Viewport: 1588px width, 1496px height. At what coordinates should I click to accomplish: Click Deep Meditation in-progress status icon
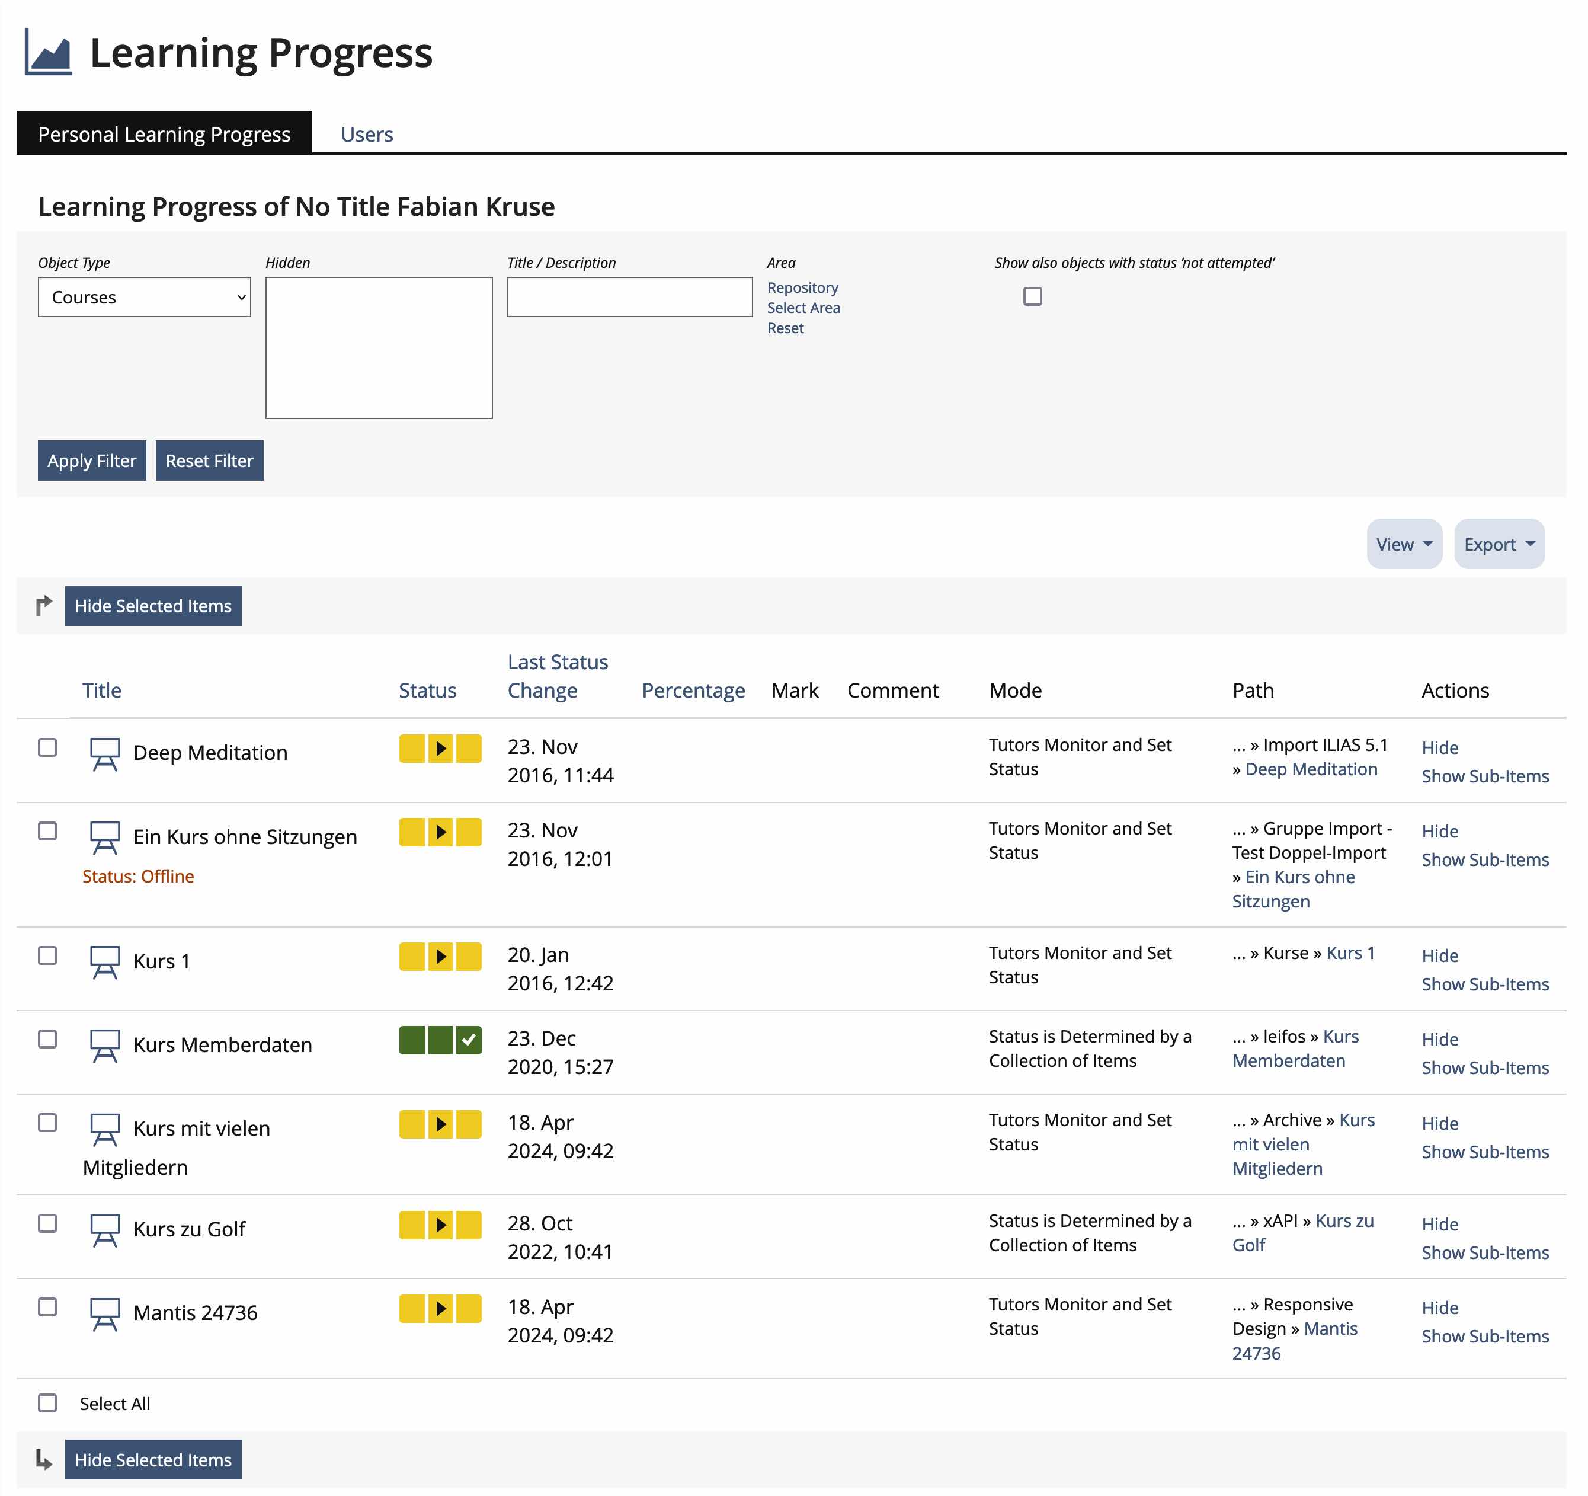440,749
